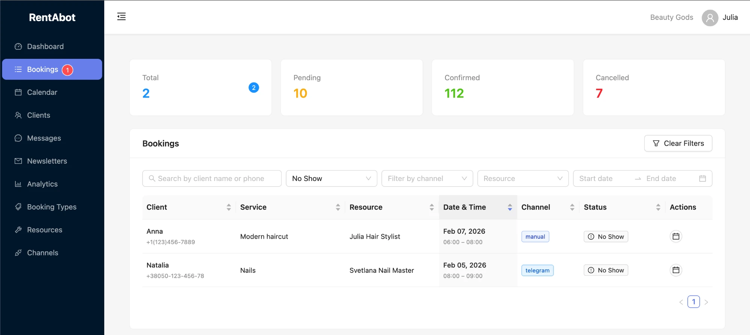Open Booking Types in the sidebar
Viewport: 750px width, 335px height.
point(52,207)
